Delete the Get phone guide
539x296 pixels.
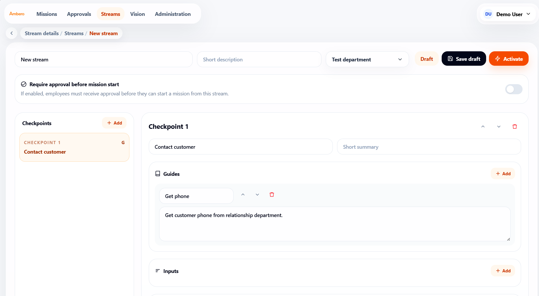[272, 195]
